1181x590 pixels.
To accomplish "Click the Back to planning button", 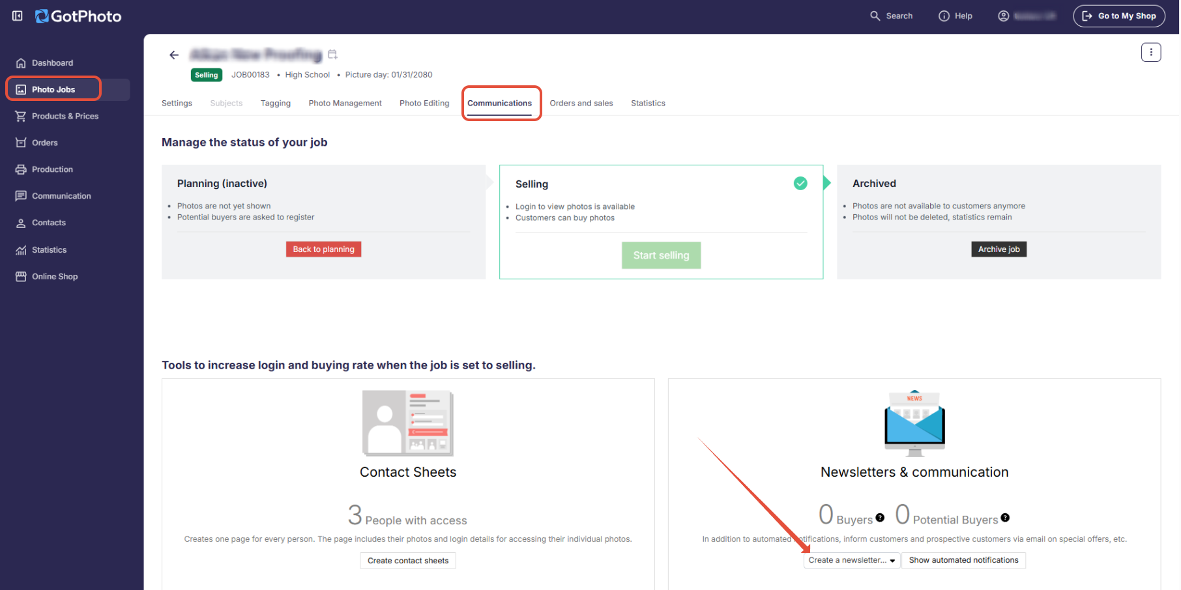I will click(x=323, y=249).
